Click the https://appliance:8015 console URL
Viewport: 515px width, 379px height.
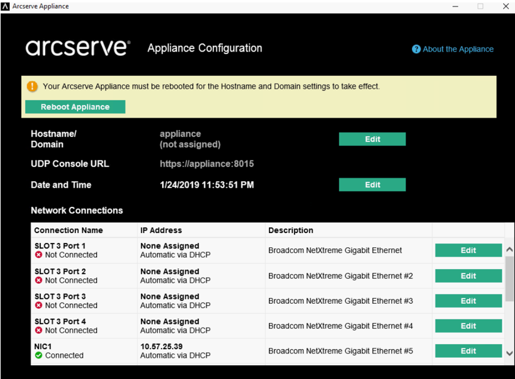(207, 163)
